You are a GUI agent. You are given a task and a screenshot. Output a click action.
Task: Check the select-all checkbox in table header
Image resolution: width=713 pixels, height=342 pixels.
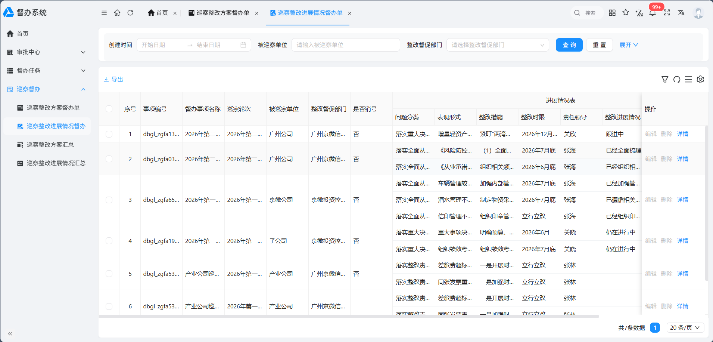[109, 109]
